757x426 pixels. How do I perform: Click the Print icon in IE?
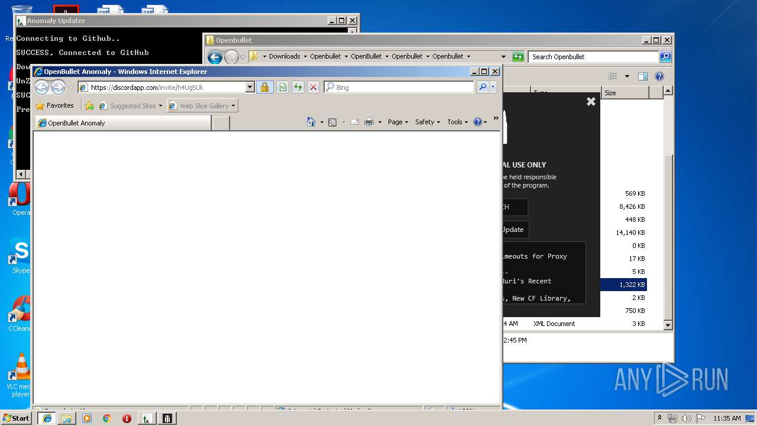(x=369, y=122)
